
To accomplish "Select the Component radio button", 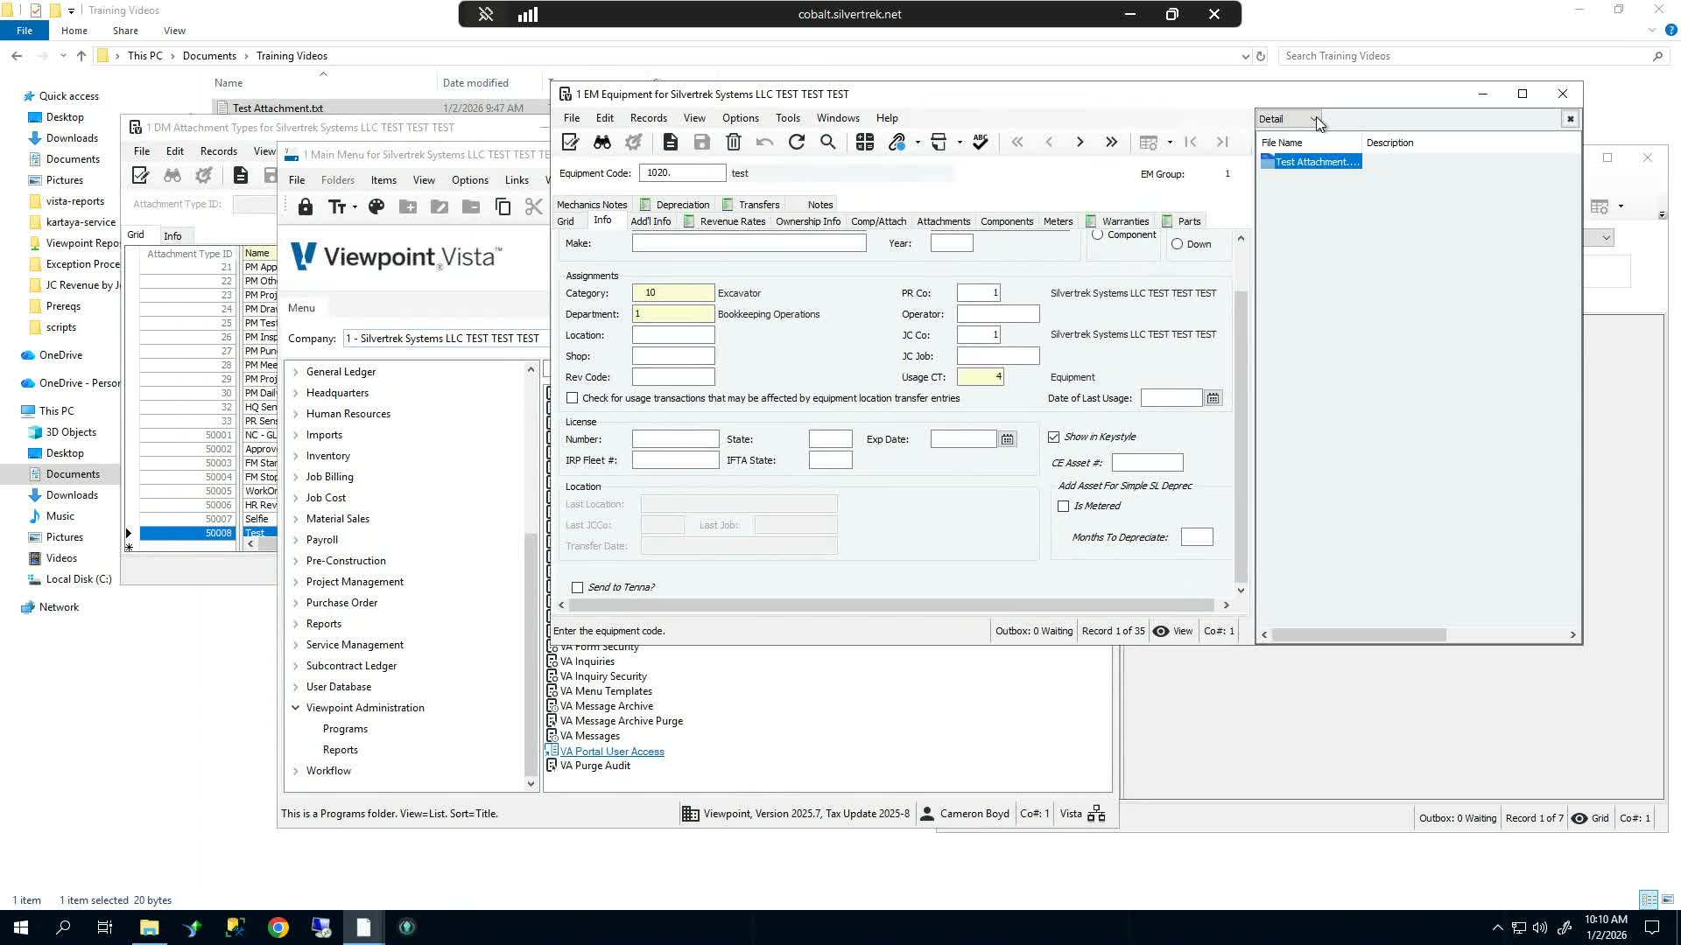I will (x=1098, y=234).
